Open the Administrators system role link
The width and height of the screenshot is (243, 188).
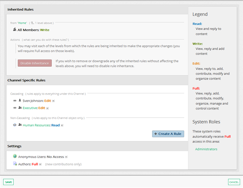click(206, 149)
